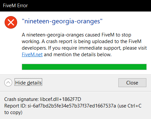
Task: Click the red error X icon
Action: [11, 22]
